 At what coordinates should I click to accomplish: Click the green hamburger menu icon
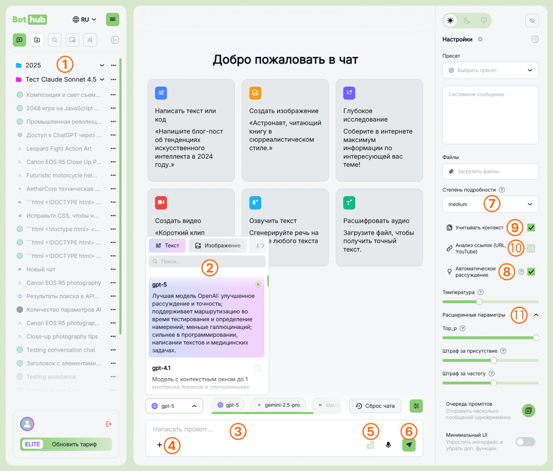112,20
